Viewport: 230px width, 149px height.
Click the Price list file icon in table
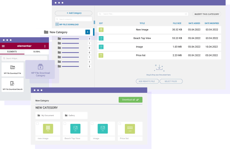[x=101, y=55]
